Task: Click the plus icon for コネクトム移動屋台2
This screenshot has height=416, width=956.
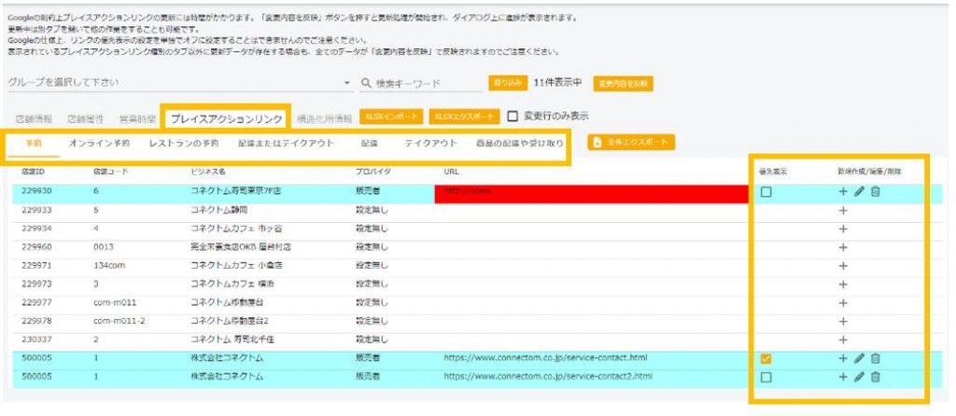Action: [x=843, y=321]
